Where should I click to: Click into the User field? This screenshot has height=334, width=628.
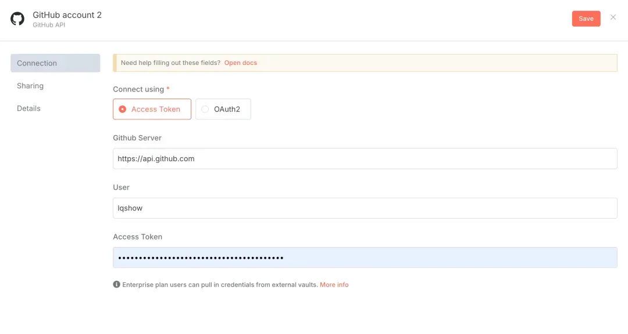pyautogui.click(x=365, y=208)
